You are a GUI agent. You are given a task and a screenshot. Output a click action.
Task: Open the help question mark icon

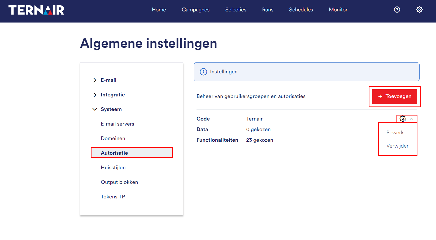point(397,10)
